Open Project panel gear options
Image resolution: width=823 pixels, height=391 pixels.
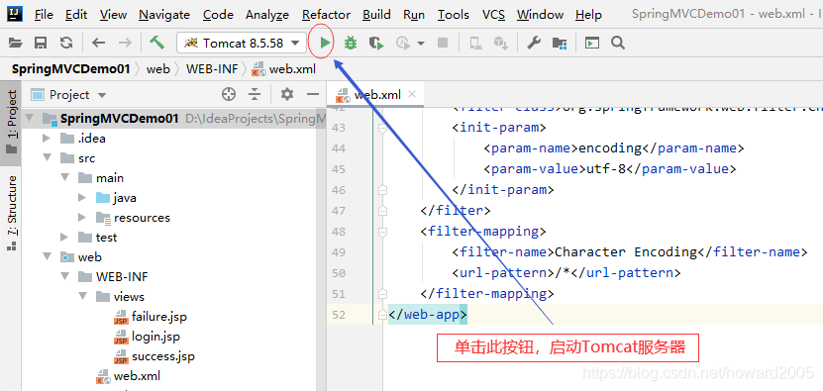286,94
